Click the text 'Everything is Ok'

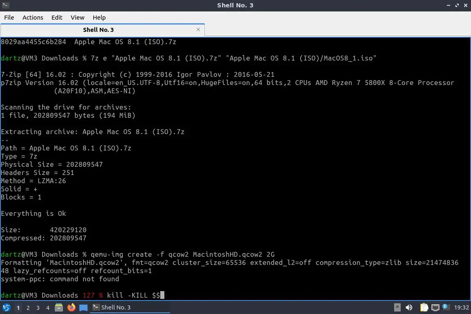coord(34,214)
